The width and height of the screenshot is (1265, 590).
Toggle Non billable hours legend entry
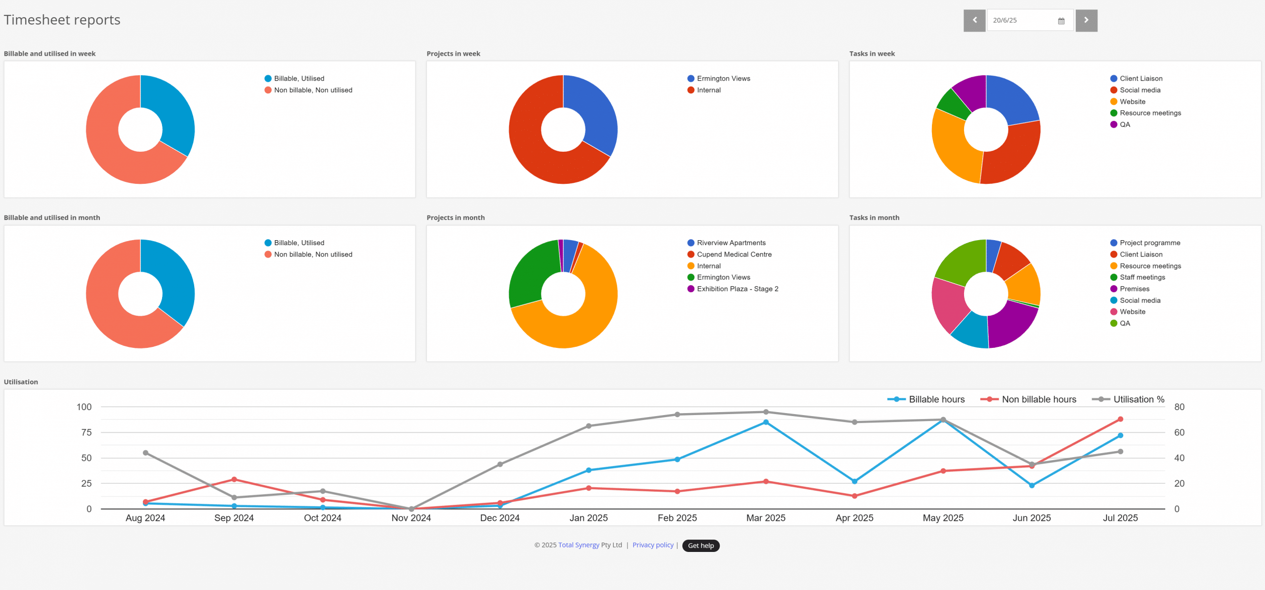click(x=1028, y=399)
